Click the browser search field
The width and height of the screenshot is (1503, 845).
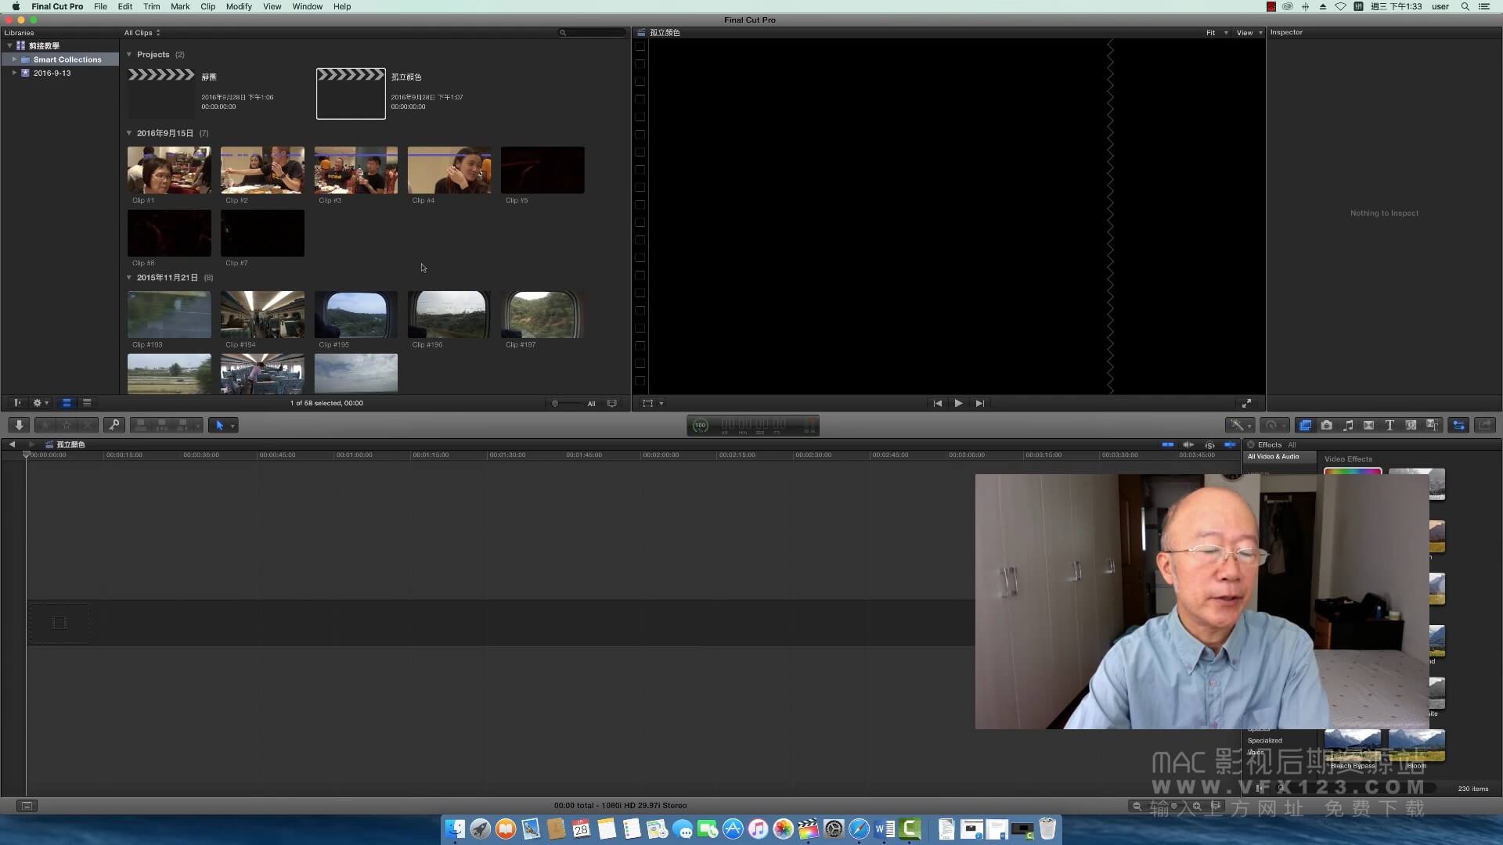pyautogui.click(x=592, y=33)
